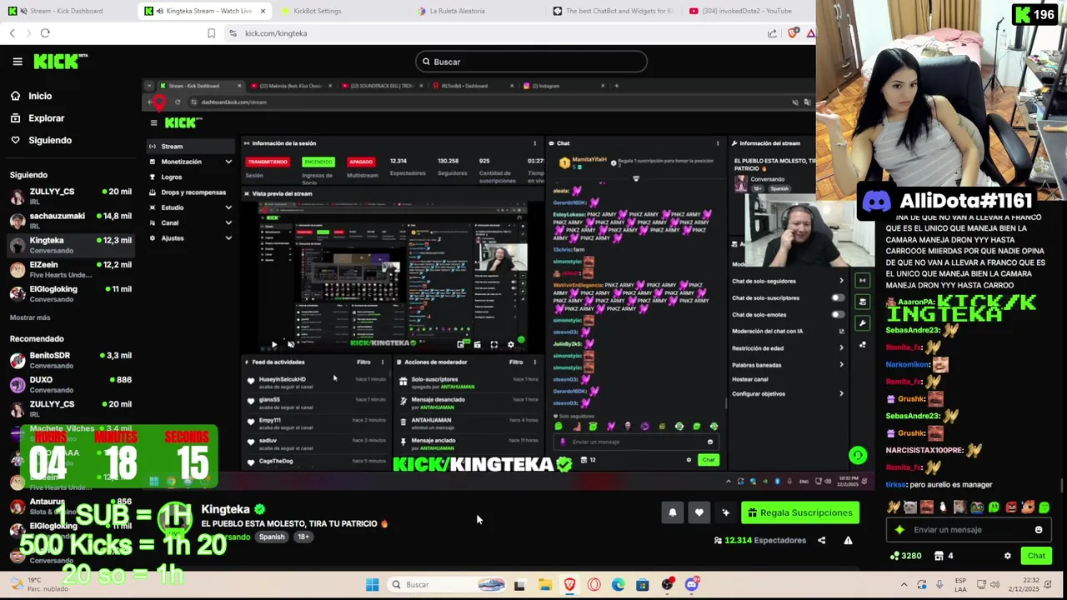Image resolution: width=1067 pixels, height=600 pixels.
Task: Open the Kick hamburger menu icon
Action: (x=17, y=62)
